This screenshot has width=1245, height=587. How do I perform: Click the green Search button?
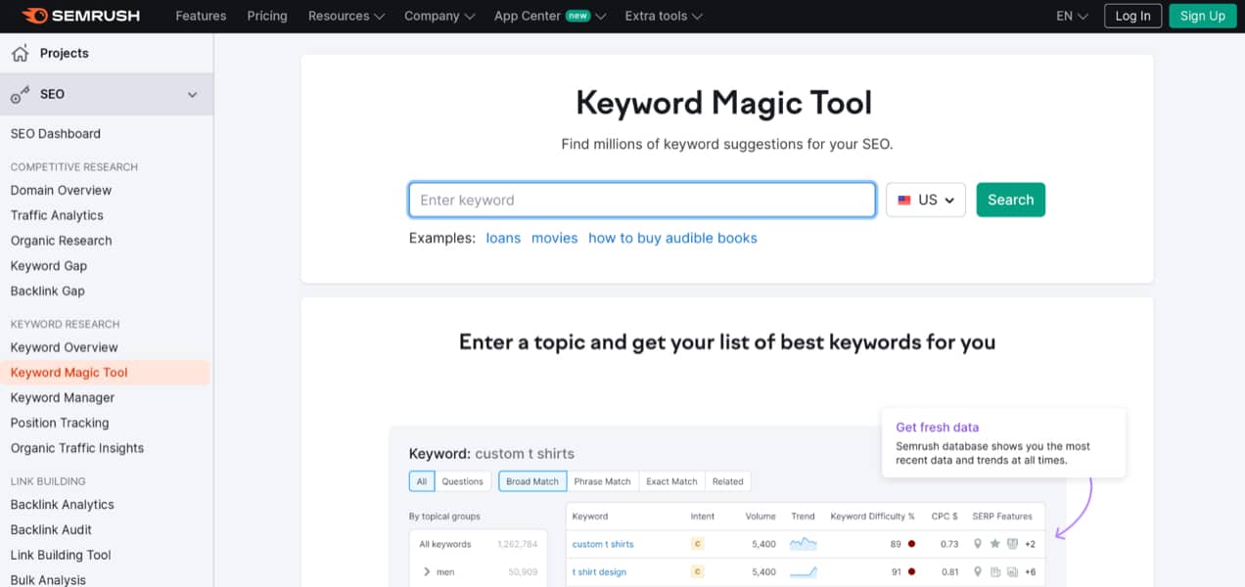tap(1011, 200)
